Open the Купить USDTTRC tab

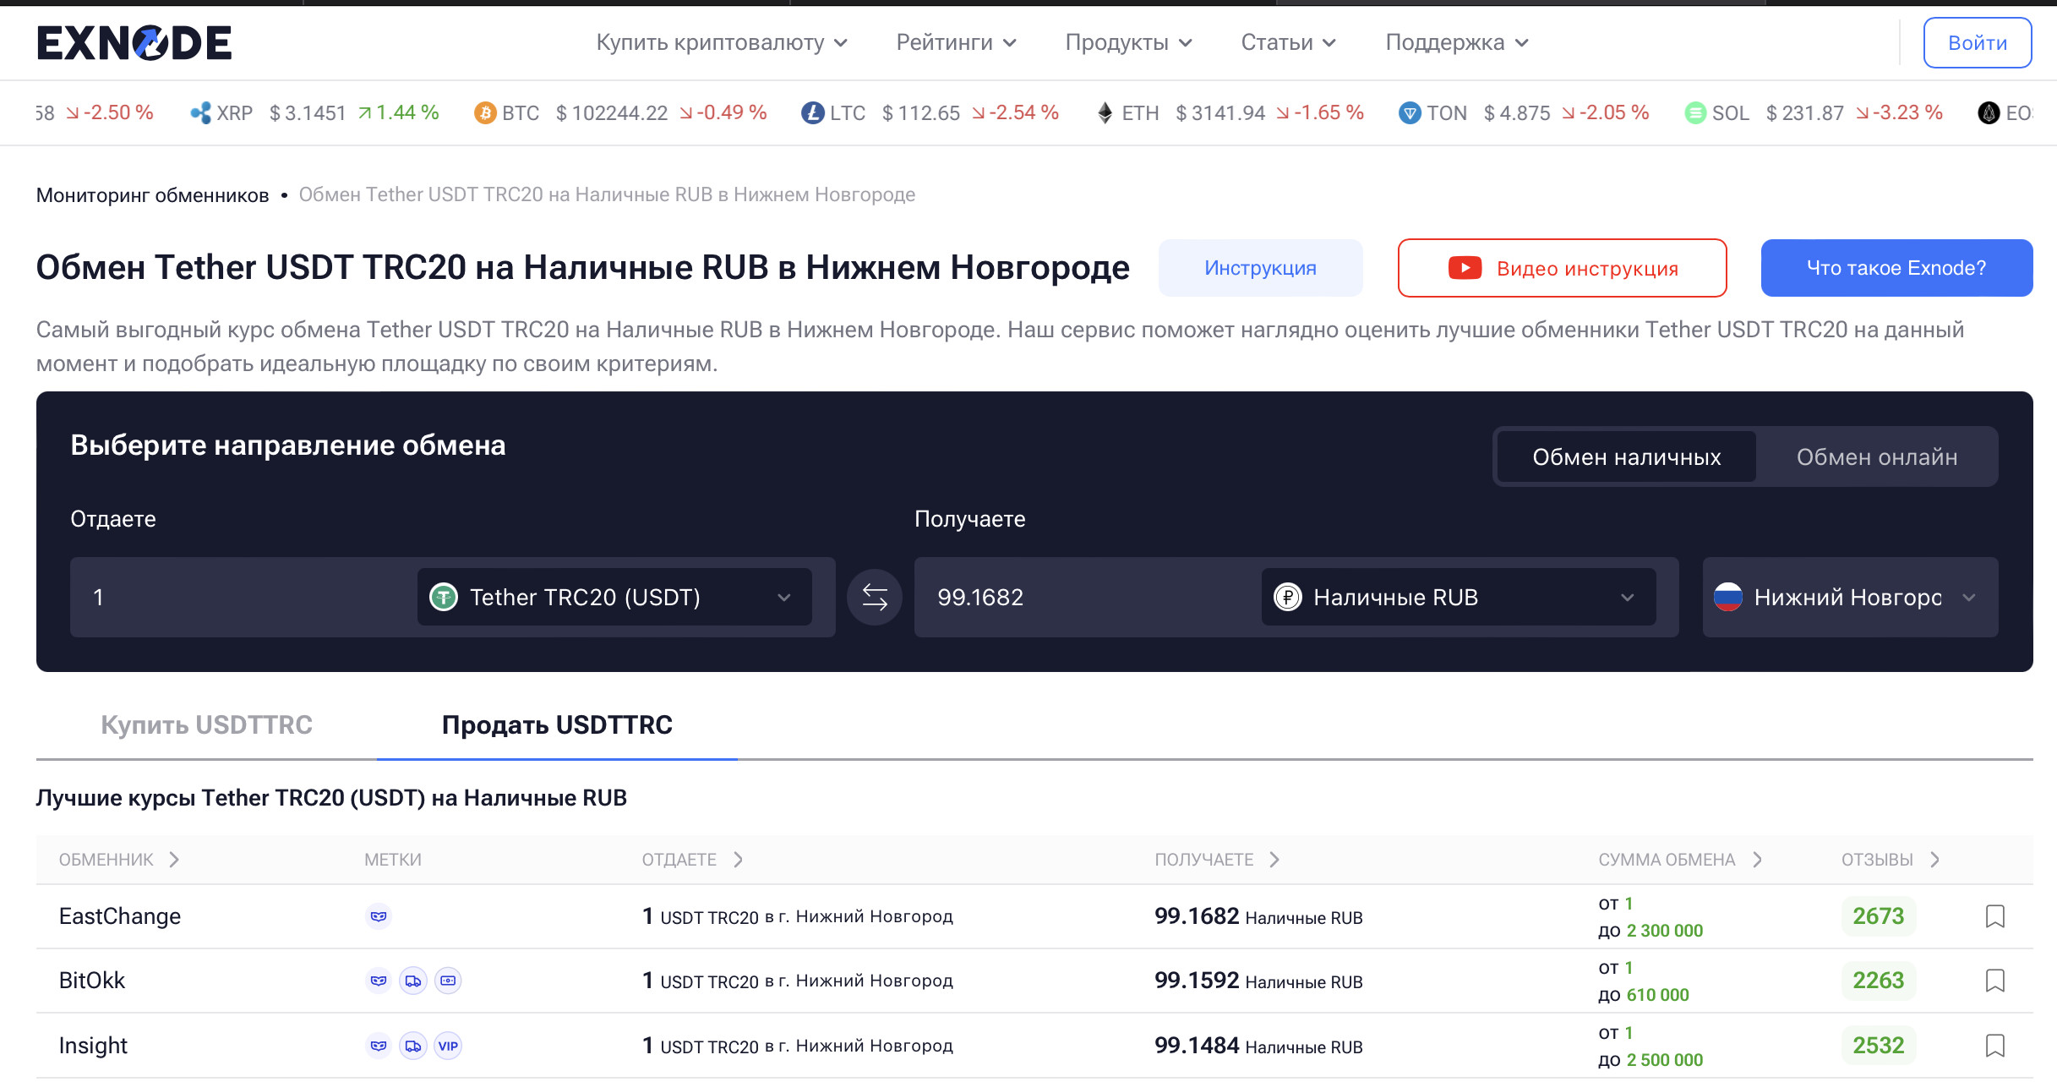pos(206,725)
